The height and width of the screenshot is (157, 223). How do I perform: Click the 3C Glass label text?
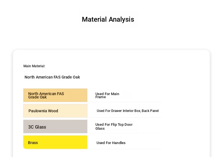(x=37, y=127)
